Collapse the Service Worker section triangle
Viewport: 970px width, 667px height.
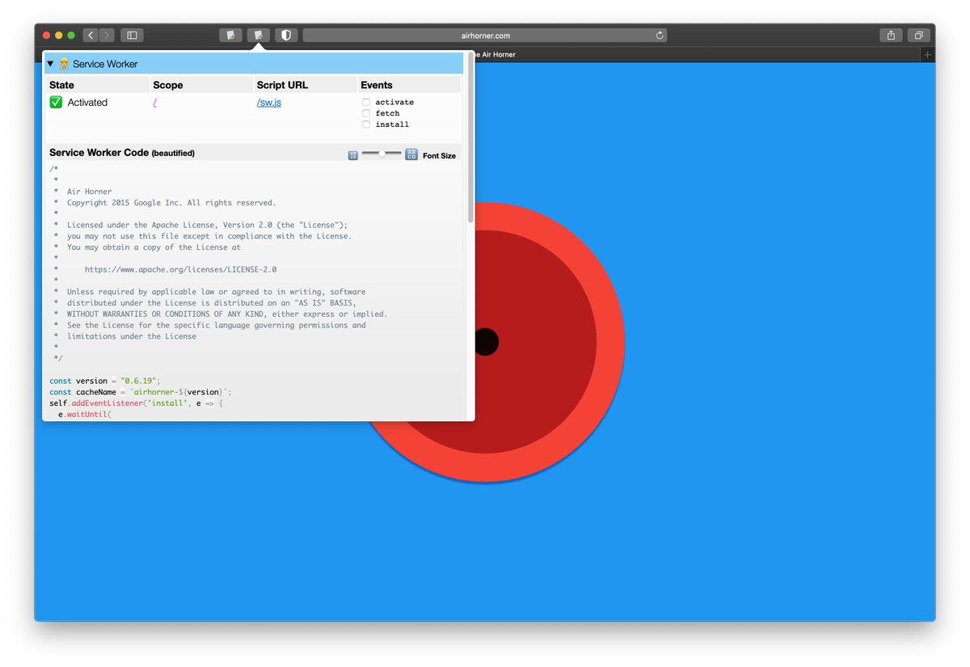coord(50,64)
